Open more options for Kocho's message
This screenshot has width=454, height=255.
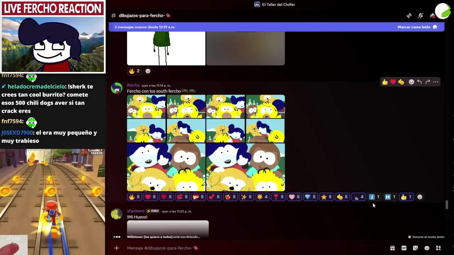click(436, 82)
